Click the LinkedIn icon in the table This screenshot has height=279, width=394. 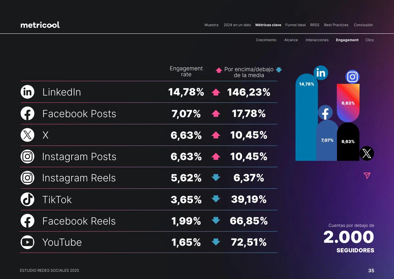coord(27,92)
